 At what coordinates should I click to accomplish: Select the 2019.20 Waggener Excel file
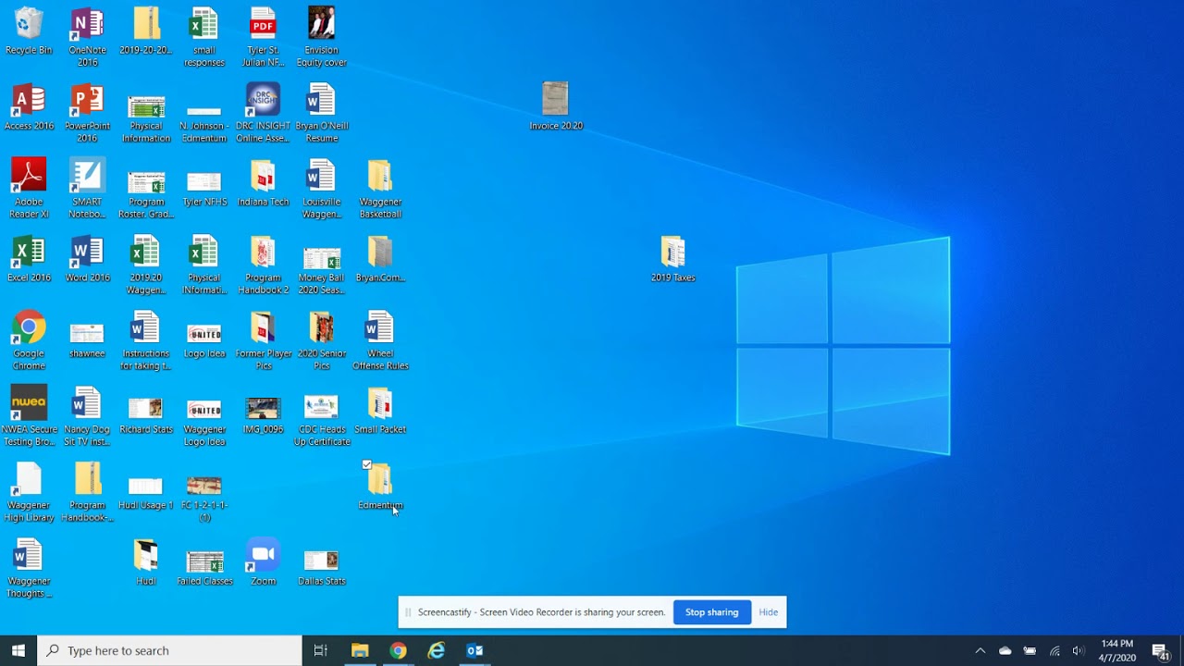[x=146, y=265]
